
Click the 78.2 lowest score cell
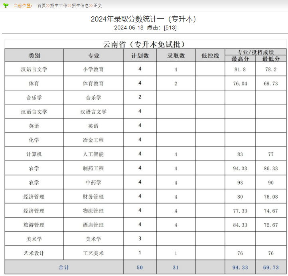click(x=271, y=69)
